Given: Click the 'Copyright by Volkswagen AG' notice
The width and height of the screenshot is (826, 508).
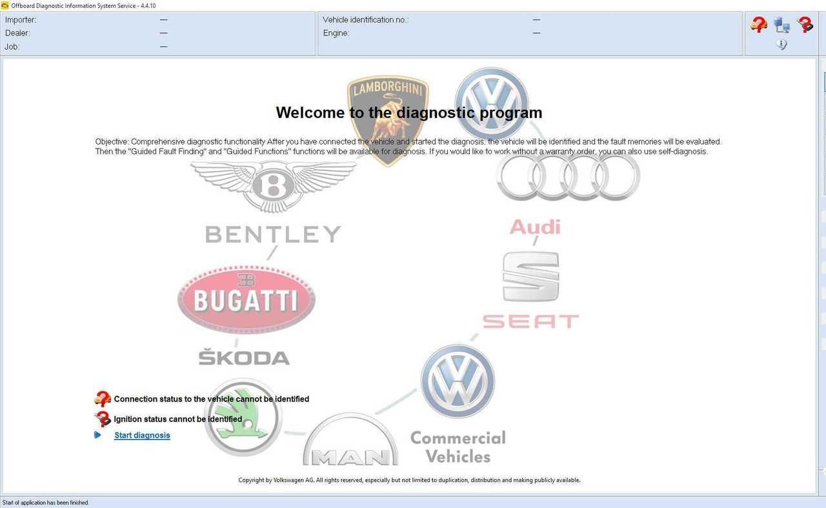Looking at the screenshot, I should point(409,480).
